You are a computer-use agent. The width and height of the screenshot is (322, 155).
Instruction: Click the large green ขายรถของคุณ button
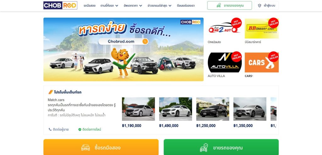pyautogui.click(x=221, y=147)
